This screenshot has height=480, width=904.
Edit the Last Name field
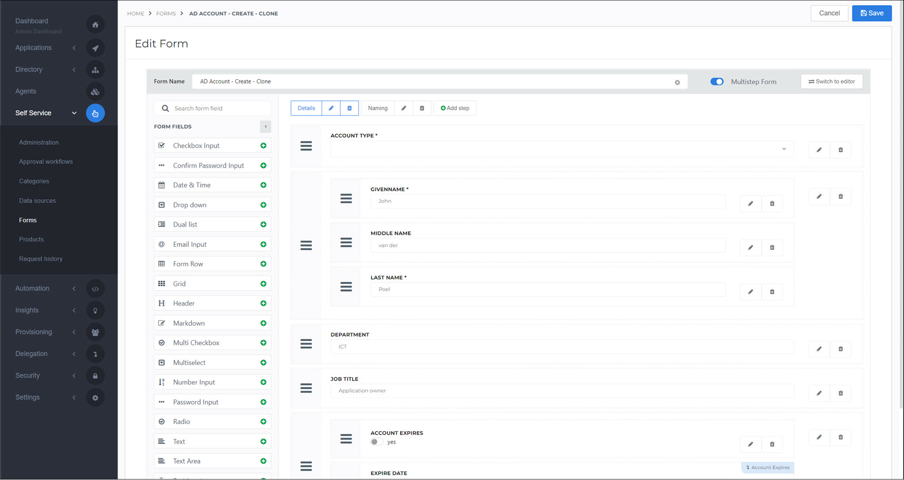pyautogui.click(x=751, y=292)
